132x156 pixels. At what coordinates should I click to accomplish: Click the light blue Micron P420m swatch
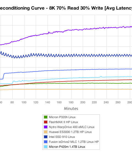click(46, 147)
